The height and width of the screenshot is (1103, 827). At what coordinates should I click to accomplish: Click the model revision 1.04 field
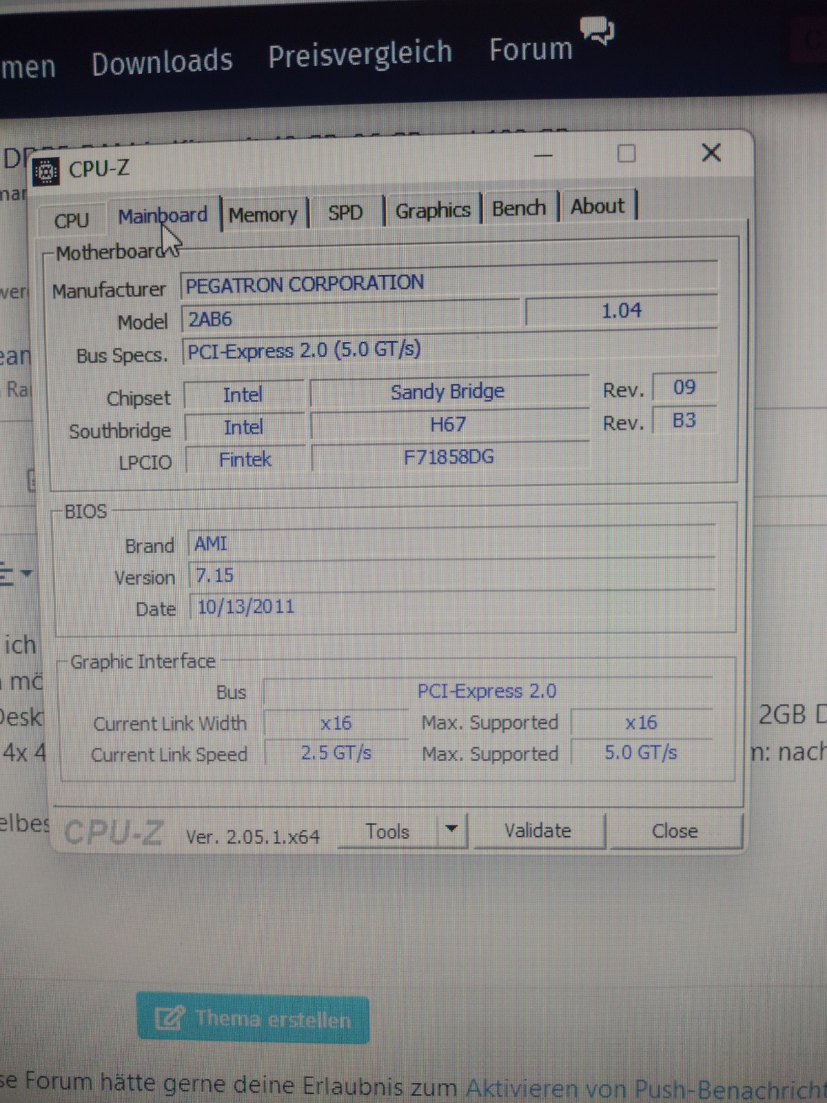click(x=621, y=311)
